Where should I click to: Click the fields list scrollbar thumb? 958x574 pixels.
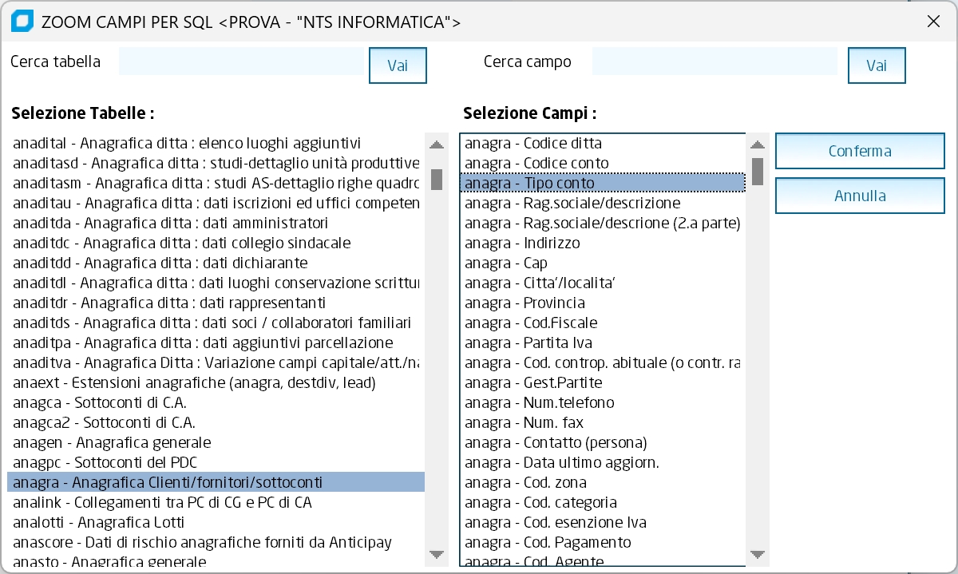[x=758, y=171]
